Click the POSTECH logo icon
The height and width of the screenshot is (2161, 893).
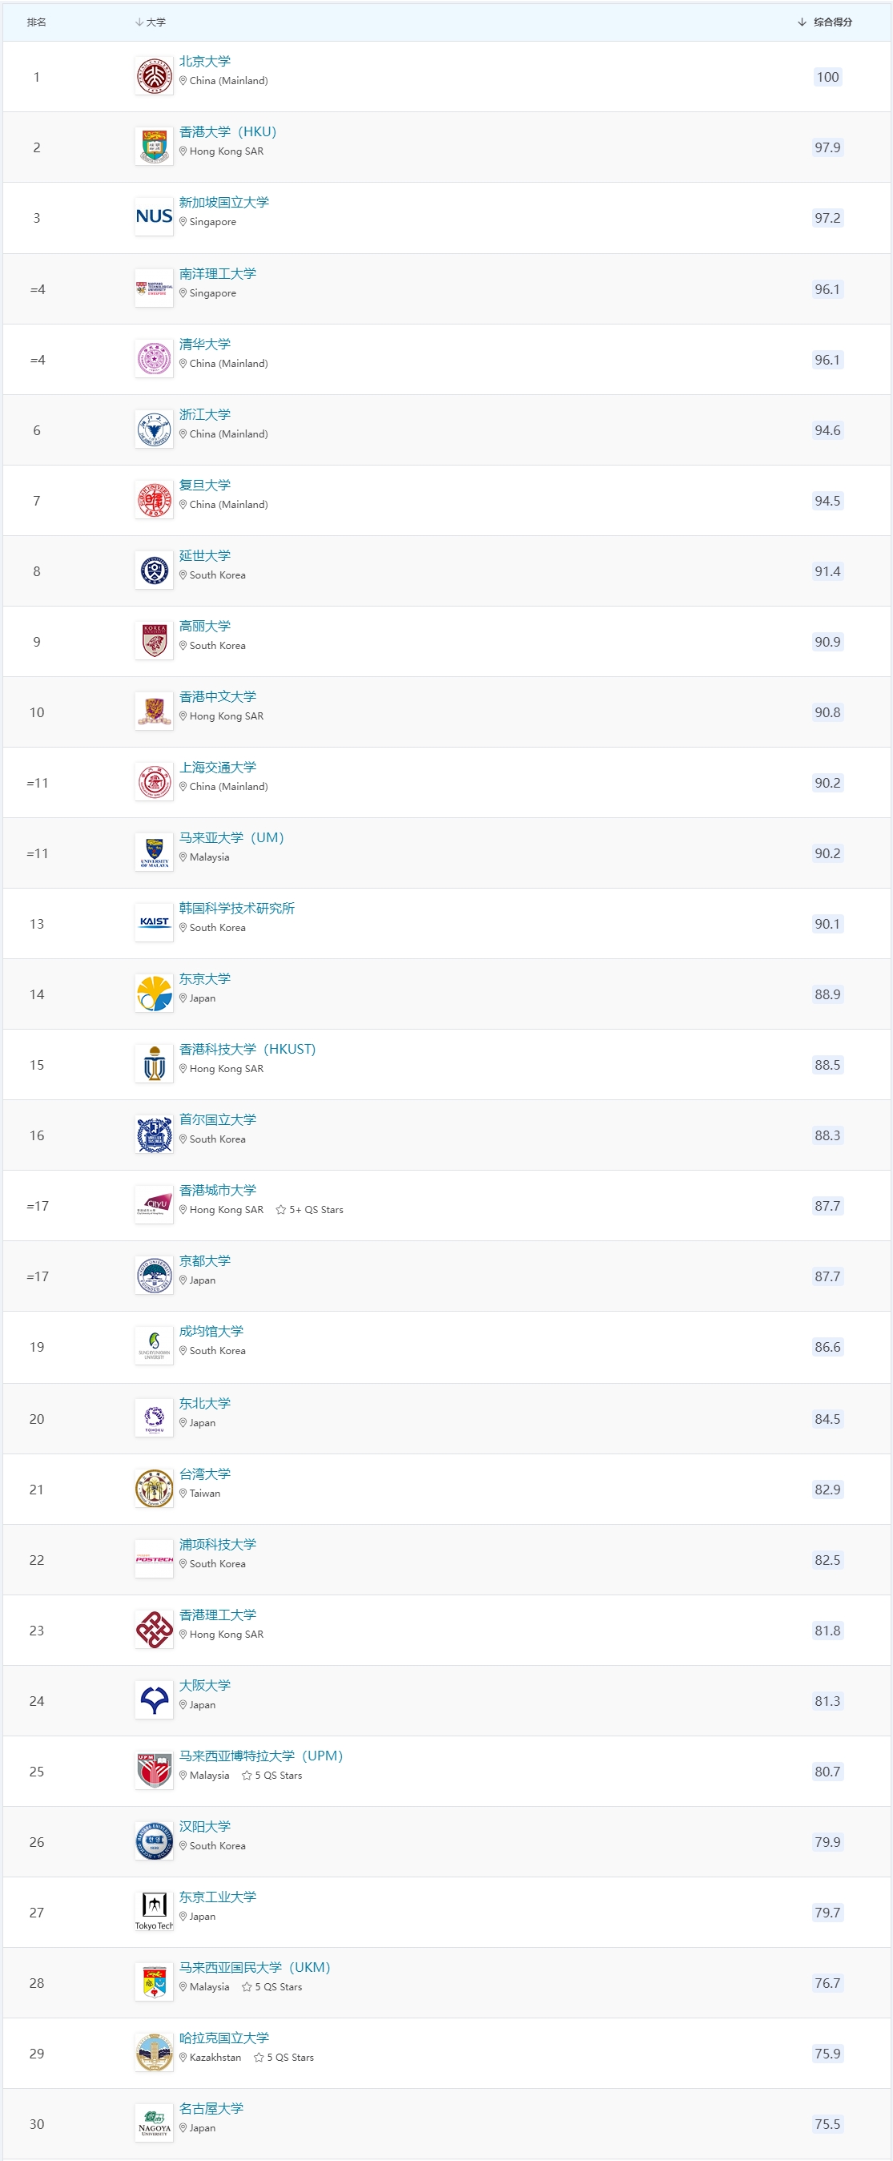pyautogui.click(x=155, y=1558)
